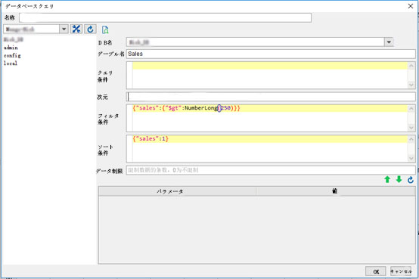Click the クエリ条件 text area
Screen dimensions: 419x279
click(x=270, y=76)
